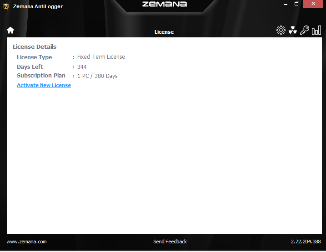This screenshot has height=252, width=326.
Task: Click the License Type label
Action: click(34, 57)
